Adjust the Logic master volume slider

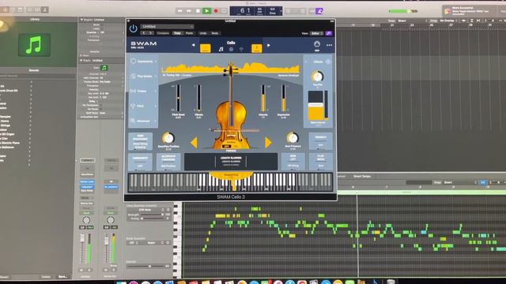[x=402, y=11]
